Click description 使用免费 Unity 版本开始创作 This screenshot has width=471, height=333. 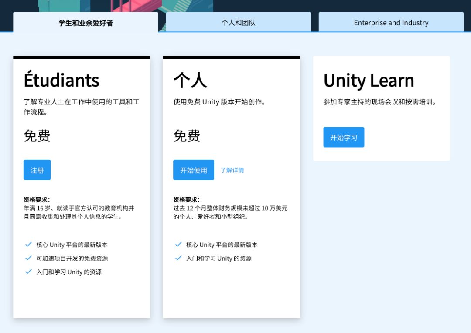point(219,102)
